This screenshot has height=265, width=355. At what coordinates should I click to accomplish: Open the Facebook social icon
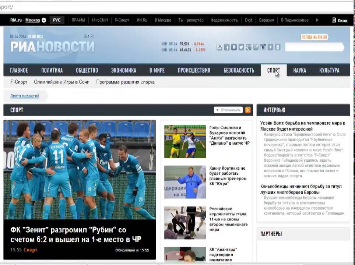tap(226, 47)
